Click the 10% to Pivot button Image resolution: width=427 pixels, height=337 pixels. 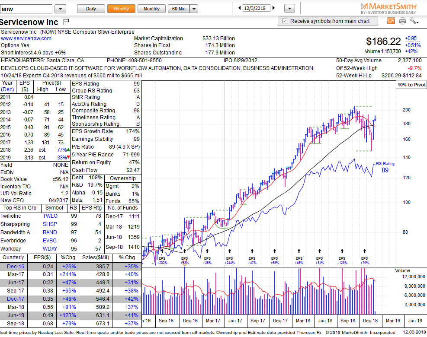(411, 85)
